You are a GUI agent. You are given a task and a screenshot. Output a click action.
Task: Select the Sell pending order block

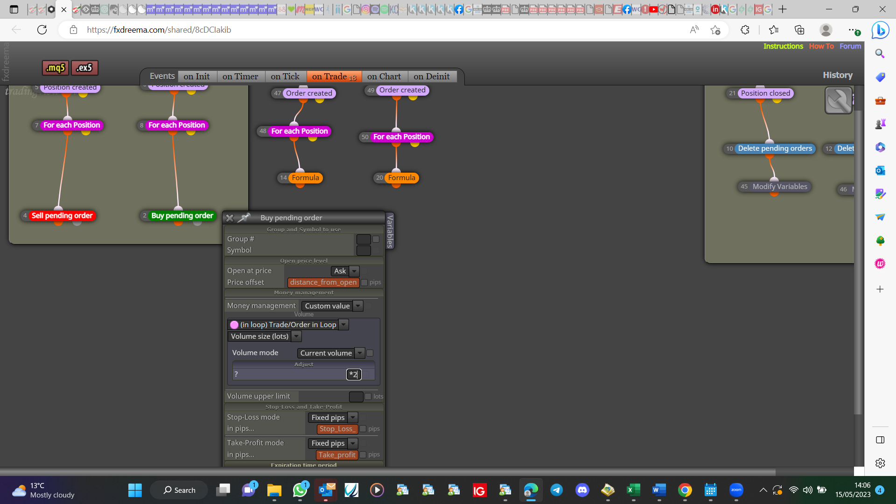coord(62,216)
